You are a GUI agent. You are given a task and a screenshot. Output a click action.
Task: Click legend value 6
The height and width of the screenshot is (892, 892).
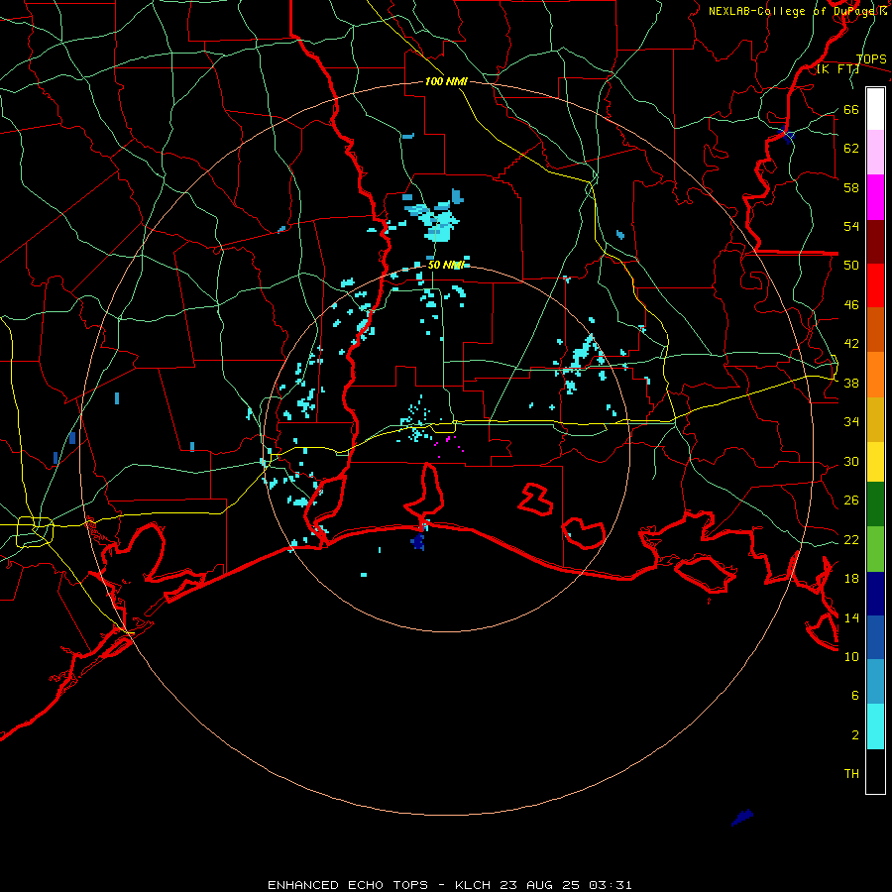pos(854,695)
